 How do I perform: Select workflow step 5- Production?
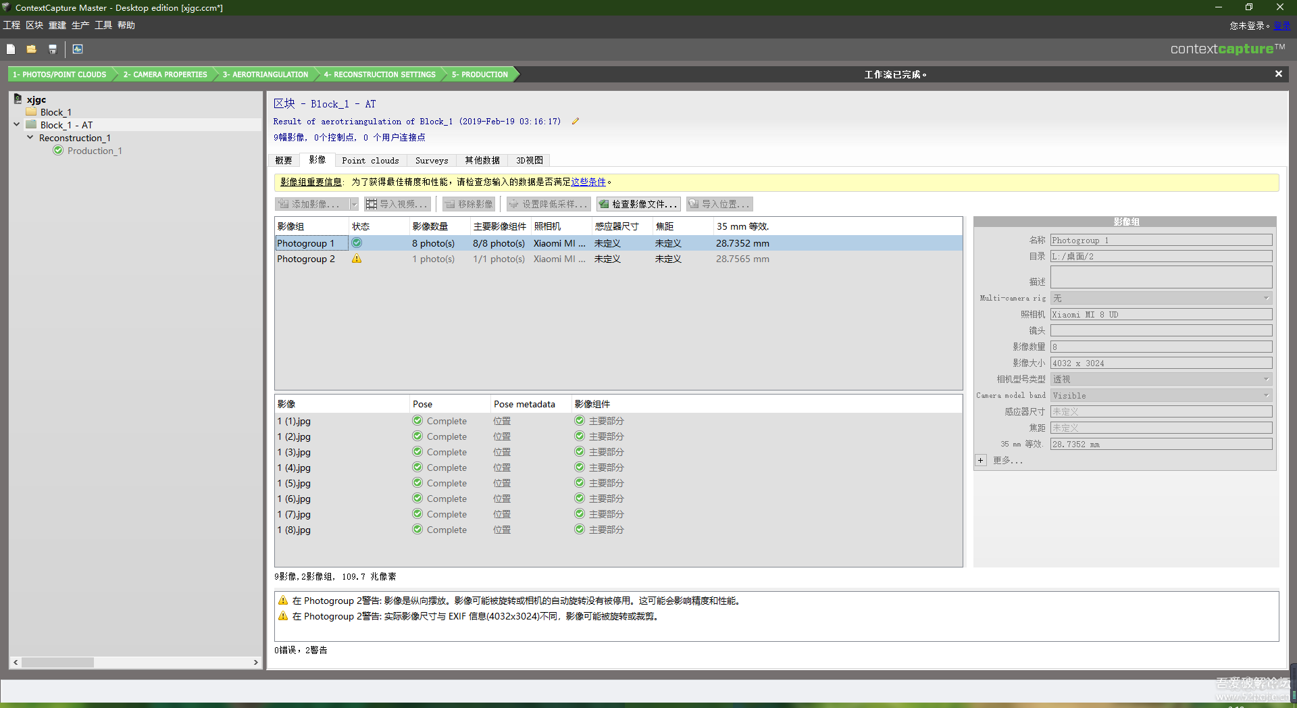point(480,74)
